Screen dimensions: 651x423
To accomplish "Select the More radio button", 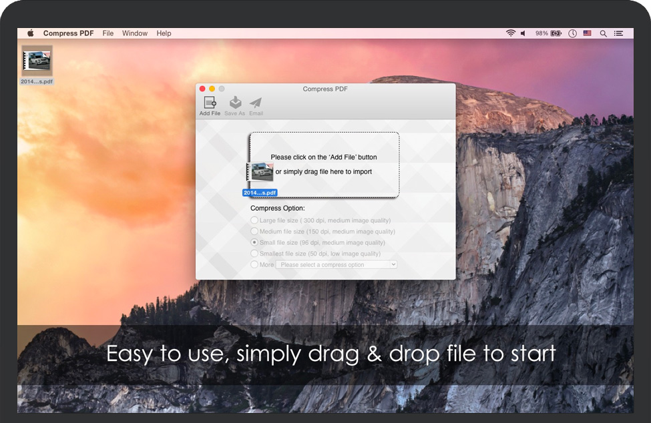I will pyautogui.click(x=254, y=265).
